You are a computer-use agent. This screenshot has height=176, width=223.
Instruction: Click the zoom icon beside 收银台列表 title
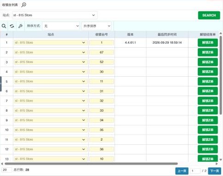(24, 5)
